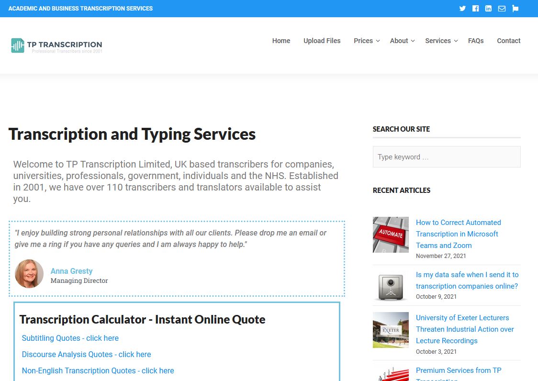This screenshot has width=538, height=381.
Task: Click the University of Exeter thumbnail
Action: [391, 330]
